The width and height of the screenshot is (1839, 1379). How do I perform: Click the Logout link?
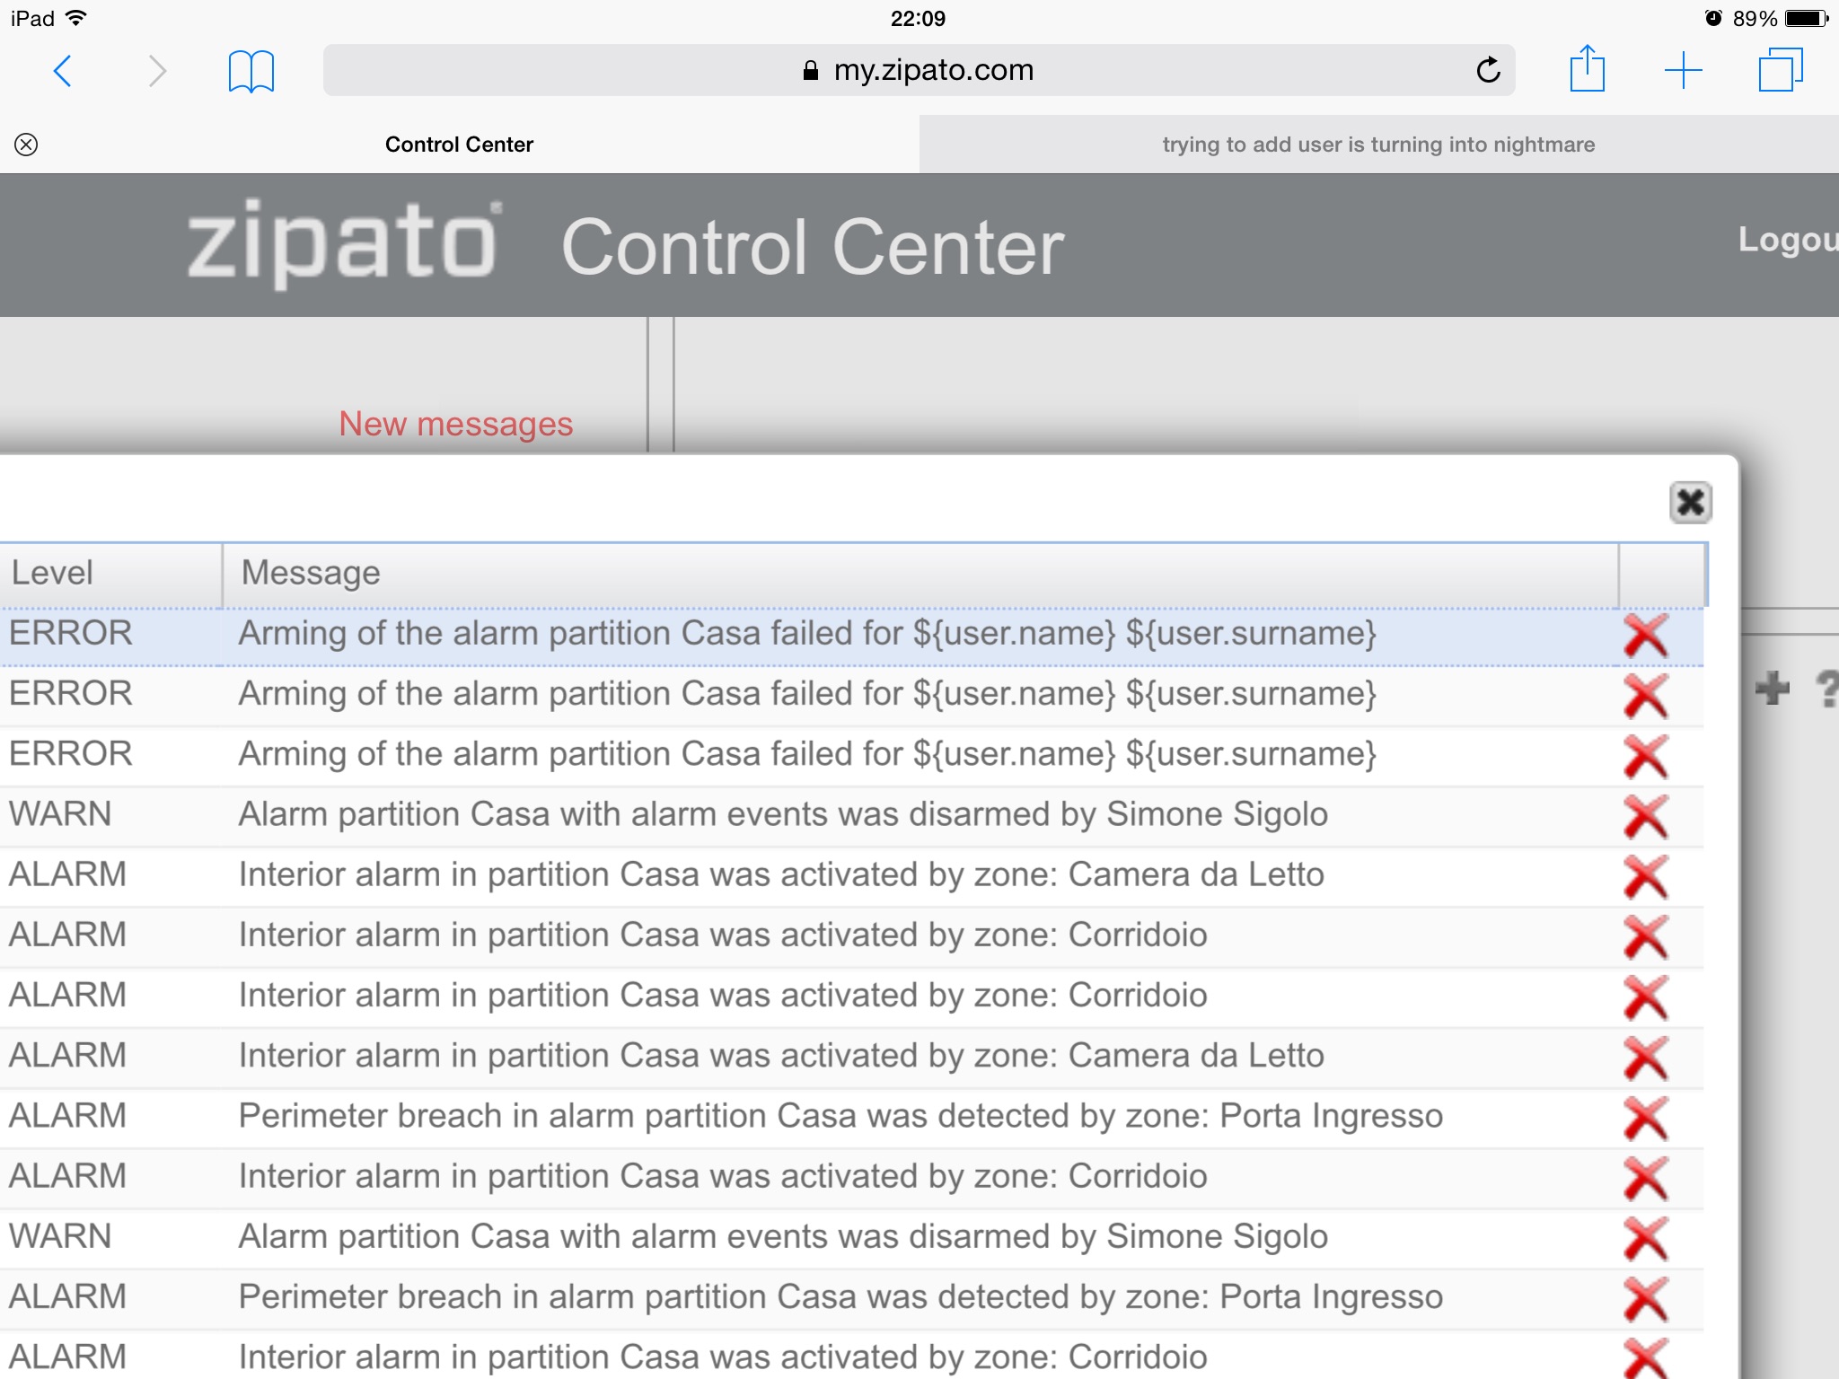click(1787, 240)
